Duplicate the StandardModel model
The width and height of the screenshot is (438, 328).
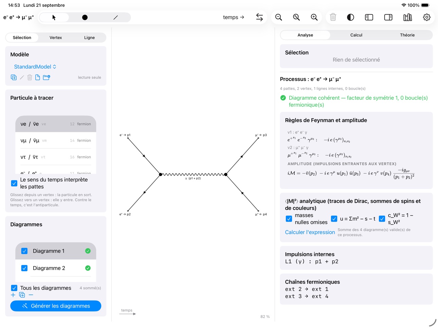(14, 77)
